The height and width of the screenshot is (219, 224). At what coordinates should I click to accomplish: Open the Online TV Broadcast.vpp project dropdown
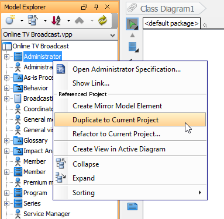pos(112,35)
